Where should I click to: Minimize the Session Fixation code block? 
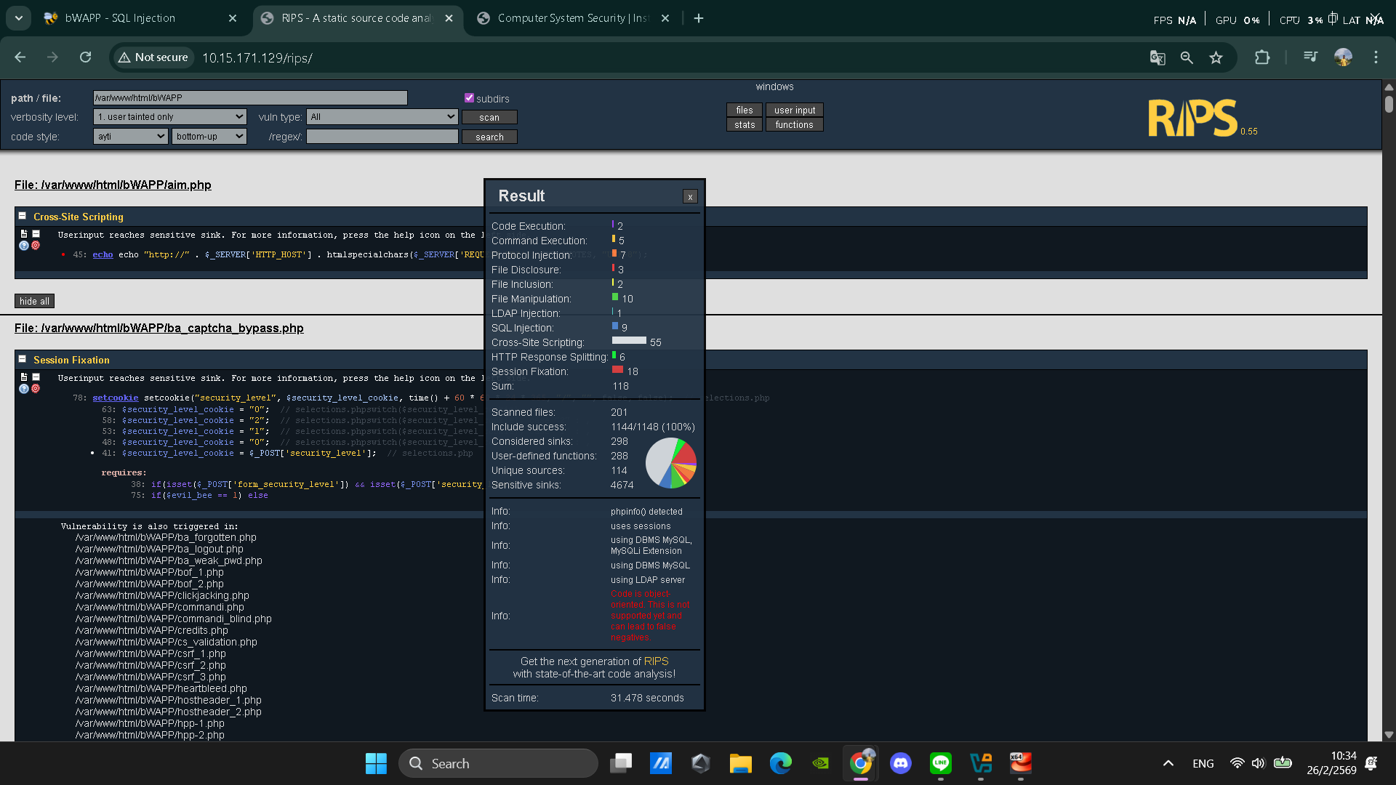point(36,377)
